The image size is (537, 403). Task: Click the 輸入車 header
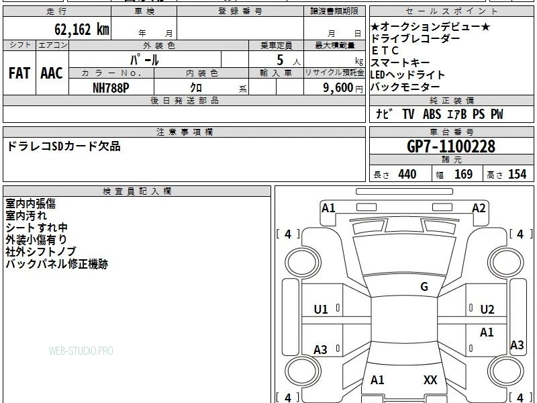coord(276,73)
